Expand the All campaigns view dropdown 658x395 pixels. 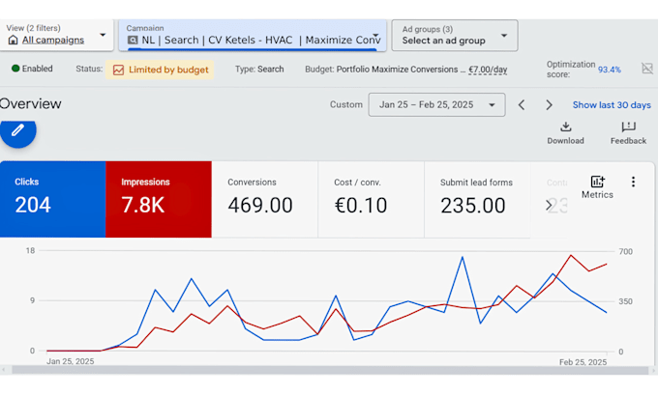[56, 35]
